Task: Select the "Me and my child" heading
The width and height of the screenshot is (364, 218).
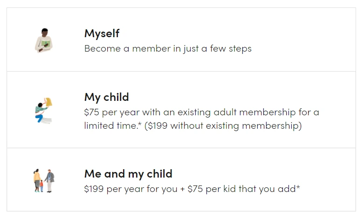Action: [x=128, y=174]
